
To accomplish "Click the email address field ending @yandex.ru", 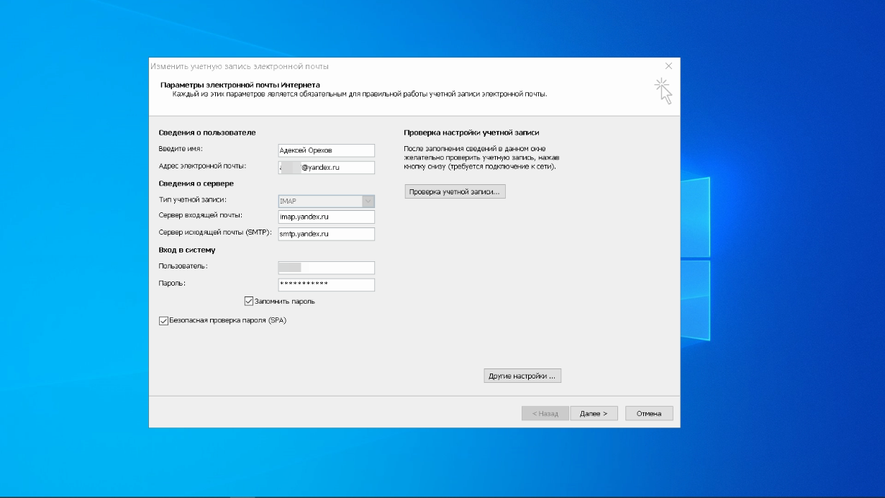I will pos(326,168).
